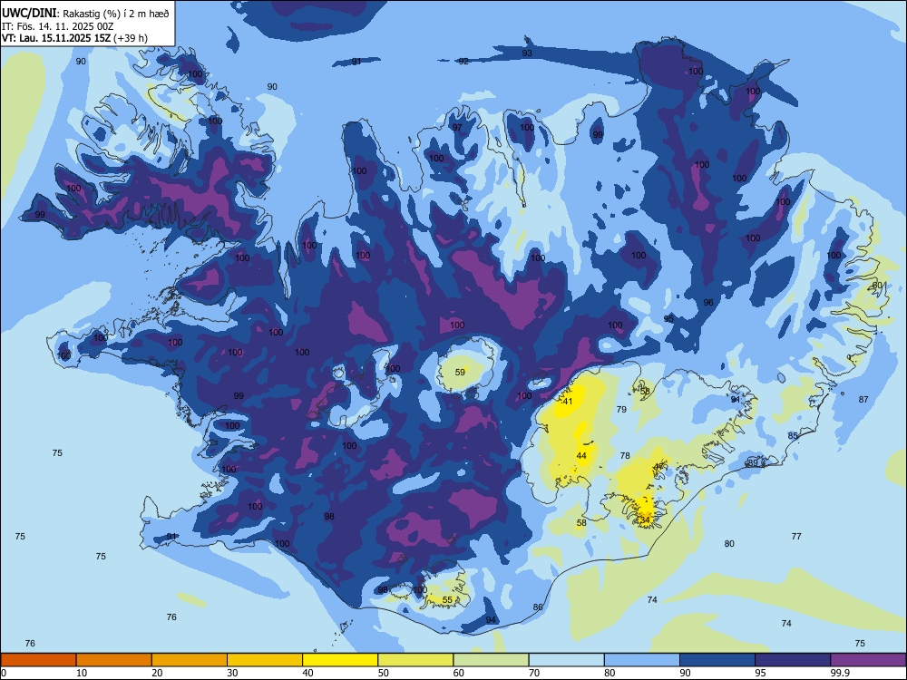This screenshot has width=907, height=680.
Task: Click the '40' legend scale label
Action: pyautogui.click(x=308, y=673)
